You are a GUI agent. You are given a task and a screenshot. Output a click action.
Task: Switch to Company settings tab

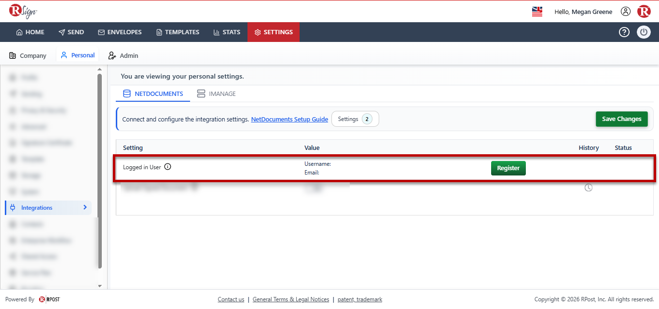point(28,55)
